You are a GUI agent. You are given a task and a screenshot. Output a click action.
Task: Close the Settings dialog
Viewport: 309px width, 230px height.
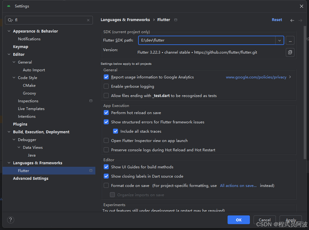(x=301, y=6)
